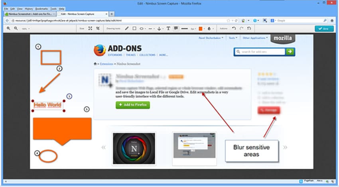Open a new tab with plus button
This screenshot has width=339, height=187.
[112, 14]
